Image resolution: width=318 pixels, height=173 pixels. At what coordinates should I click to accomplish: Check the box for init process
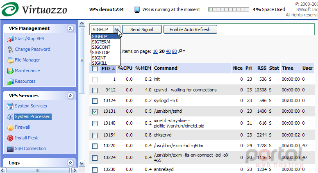95,80
